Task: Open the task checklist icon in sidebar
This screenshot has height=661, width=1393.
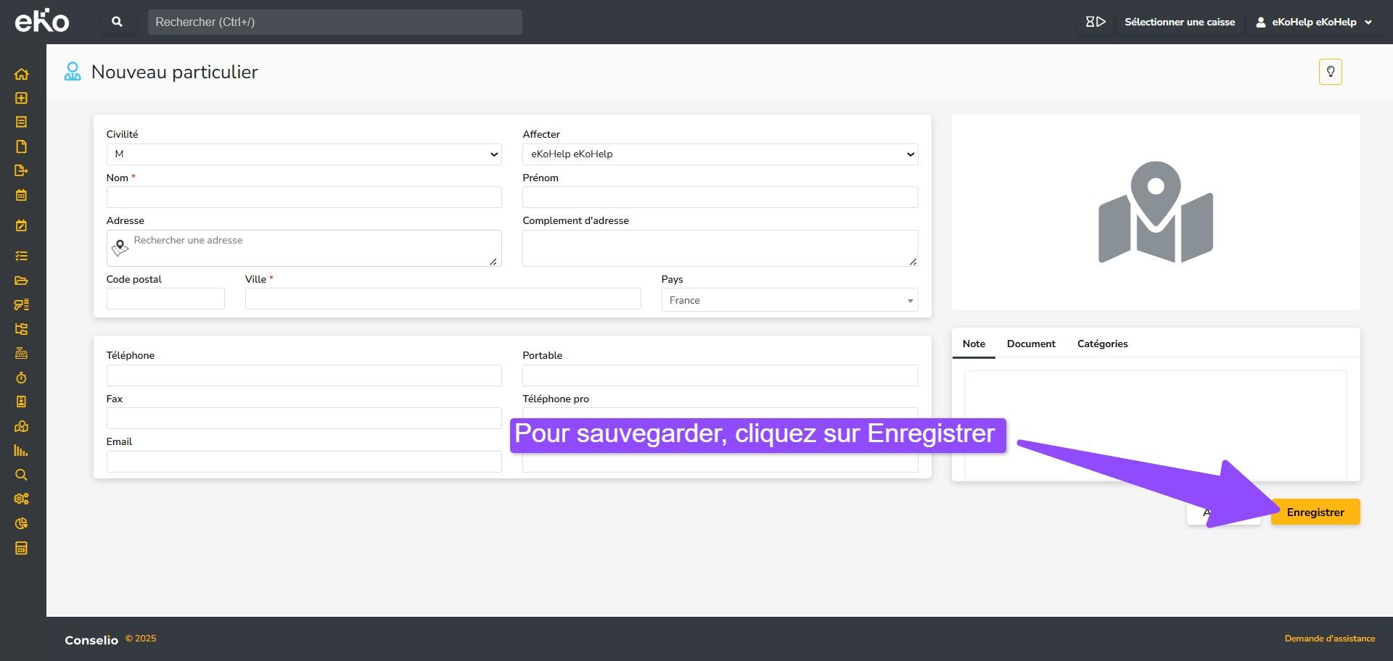Action: click(21, 256)
